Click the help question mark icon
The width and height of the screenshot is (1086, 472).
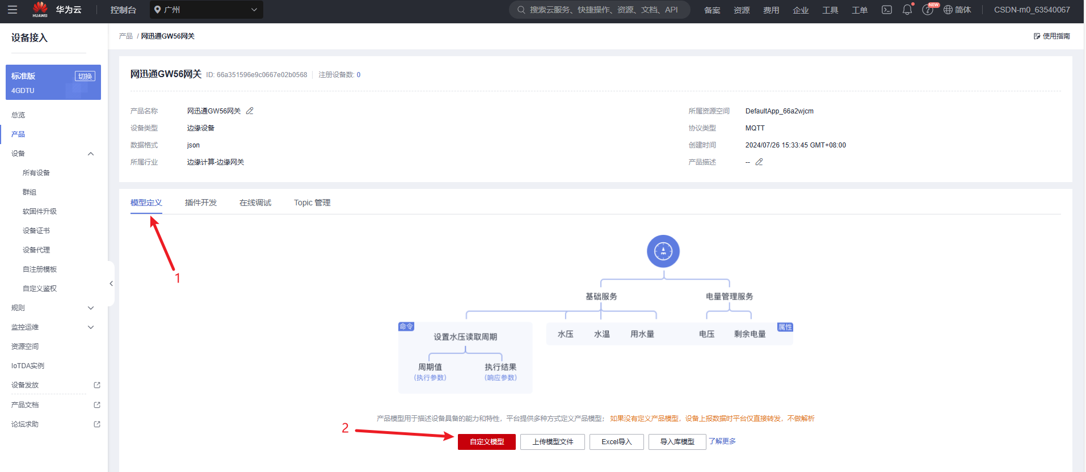pos(927,10)
